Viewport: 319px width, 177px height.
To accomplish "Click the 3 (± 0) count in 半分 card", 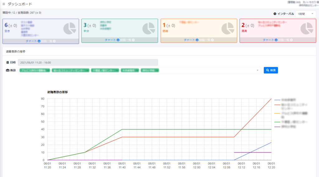I will [x=90, y=25].
